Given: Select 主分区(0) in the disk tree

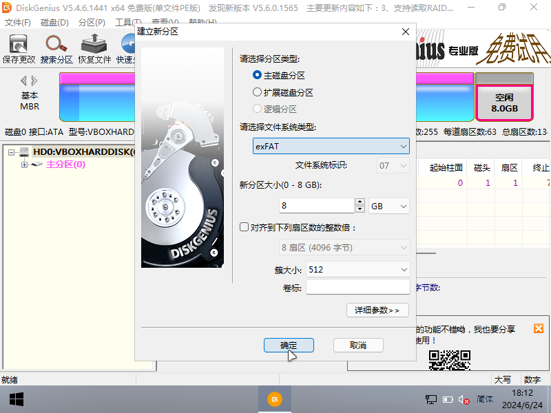Looking at the screenshot, I should (65, 165).
